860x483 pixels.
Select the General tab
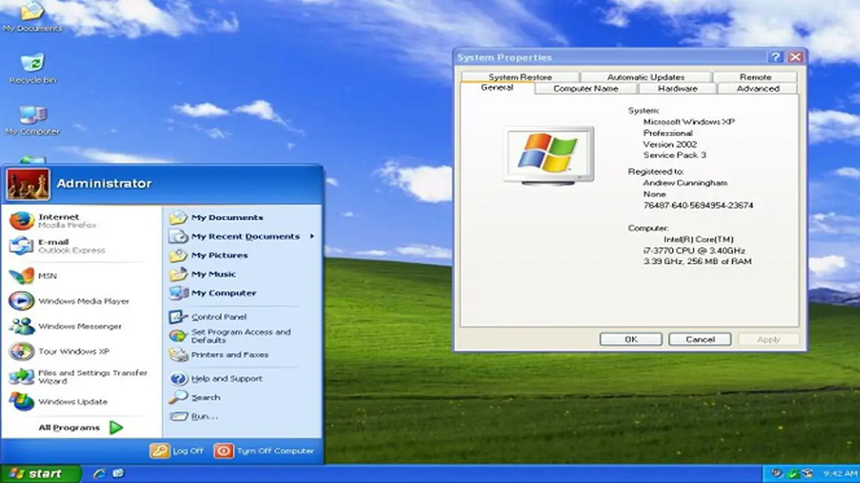(x=497, y=88)
